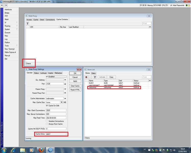The image size is (191, 153).
Task: Open the Interfaces menu item
Action: [8, 9]
